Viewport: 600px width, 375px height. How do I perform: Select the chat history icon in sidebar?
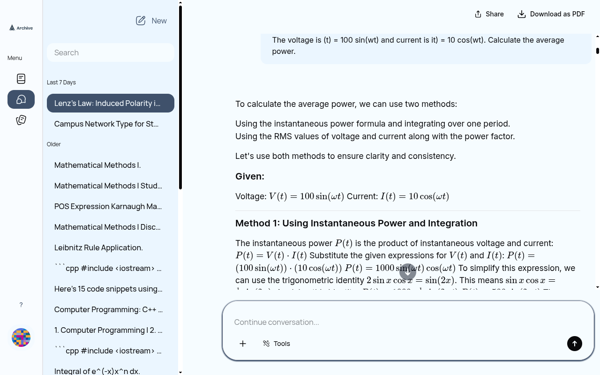[x=21, y=99]
